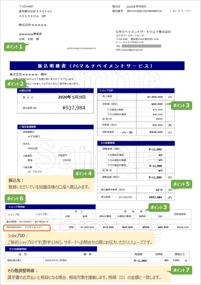The width and height of the screenshot is (201, 285).
Task: Select the transfer date "2020年 5月29日"
Action: click(x=72, y=97)
